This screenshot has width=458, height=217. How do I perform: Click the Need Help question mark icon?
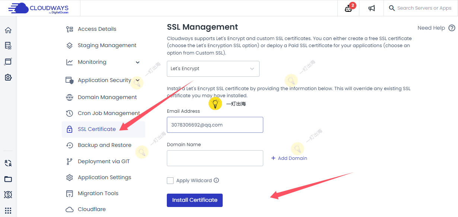[x=452, y=28]
